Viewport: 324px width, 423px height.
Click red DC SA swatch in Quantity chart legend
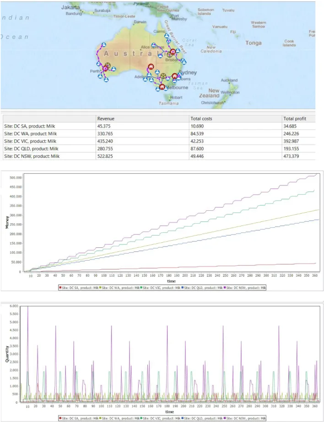[60, 418]
